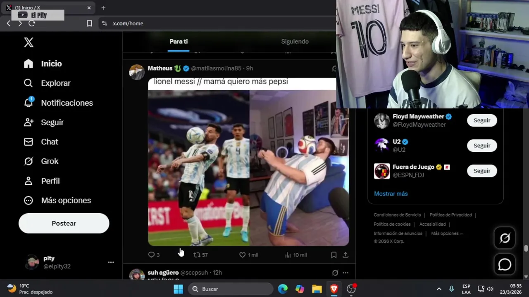Open new browser tab plus button

point(103,7)
